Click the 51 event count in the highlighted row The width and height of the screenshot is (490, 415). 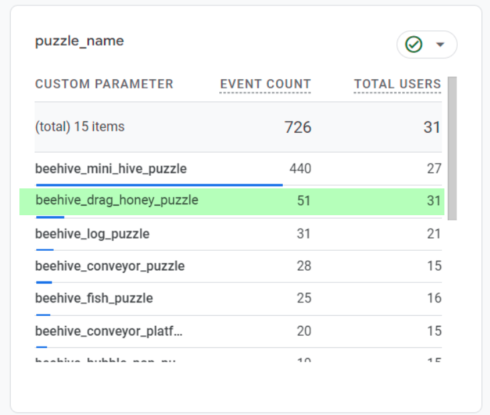point(304,200)
